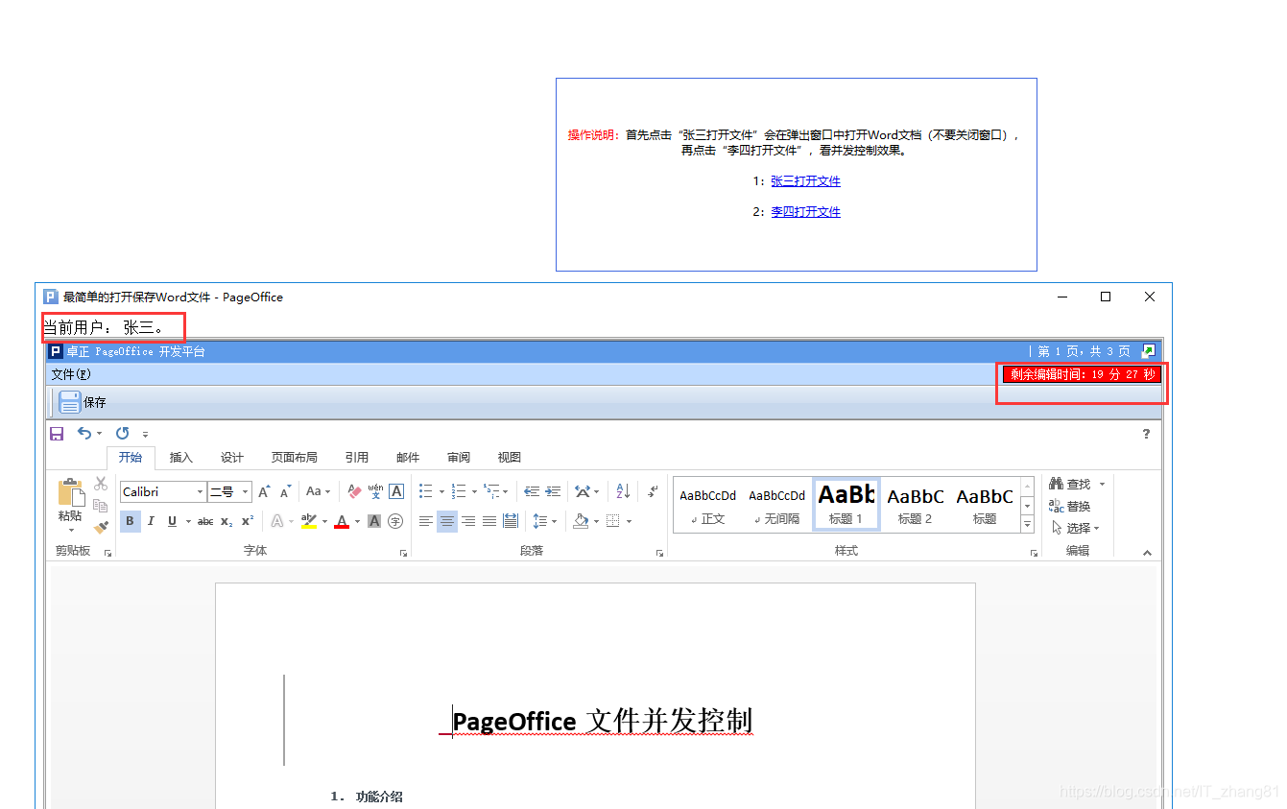Expand the styles gallery More arrow
The width and height of the screenshot is (1287, 809).
point(1027,524)
